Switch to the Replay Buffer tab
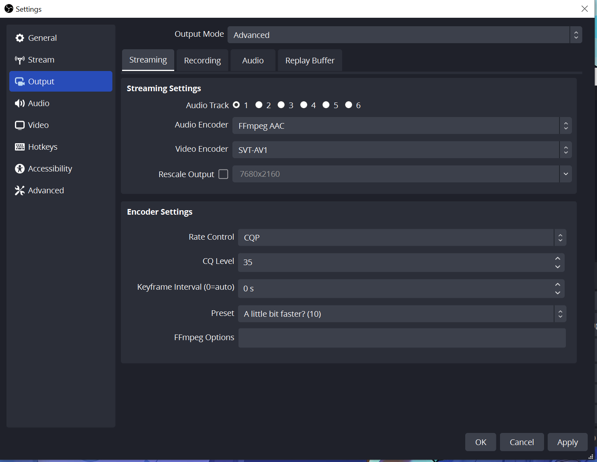The height and width of the screenshot is (462, 597). 310,61
